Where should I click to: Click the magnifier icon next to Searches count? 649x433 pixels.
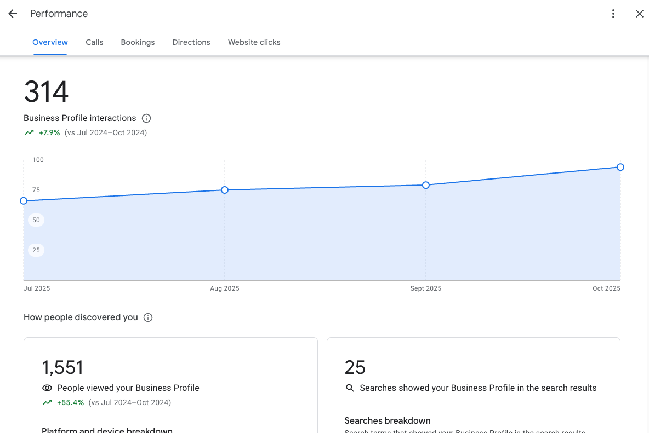(350, 388)
